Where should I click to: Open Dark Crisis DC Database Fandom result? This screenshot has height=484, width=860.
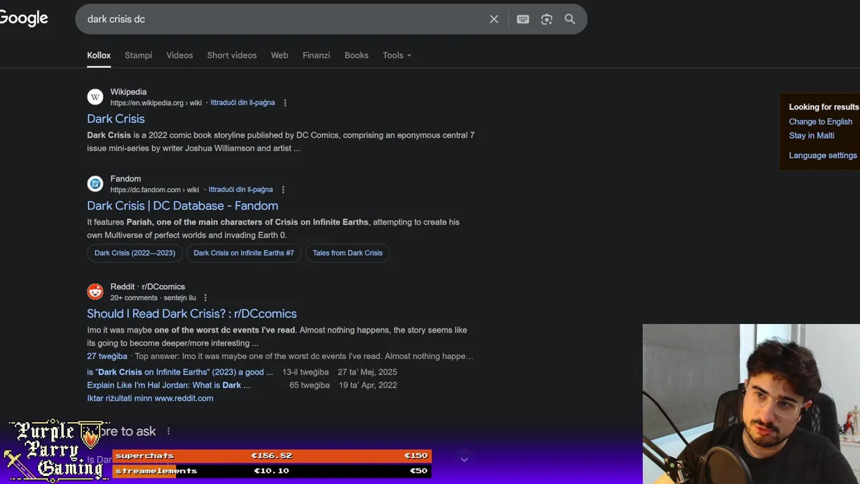[x=182, y=206]
